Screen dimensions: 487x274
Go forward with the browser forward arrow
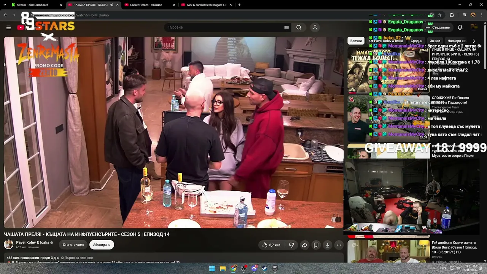point(14,15)
